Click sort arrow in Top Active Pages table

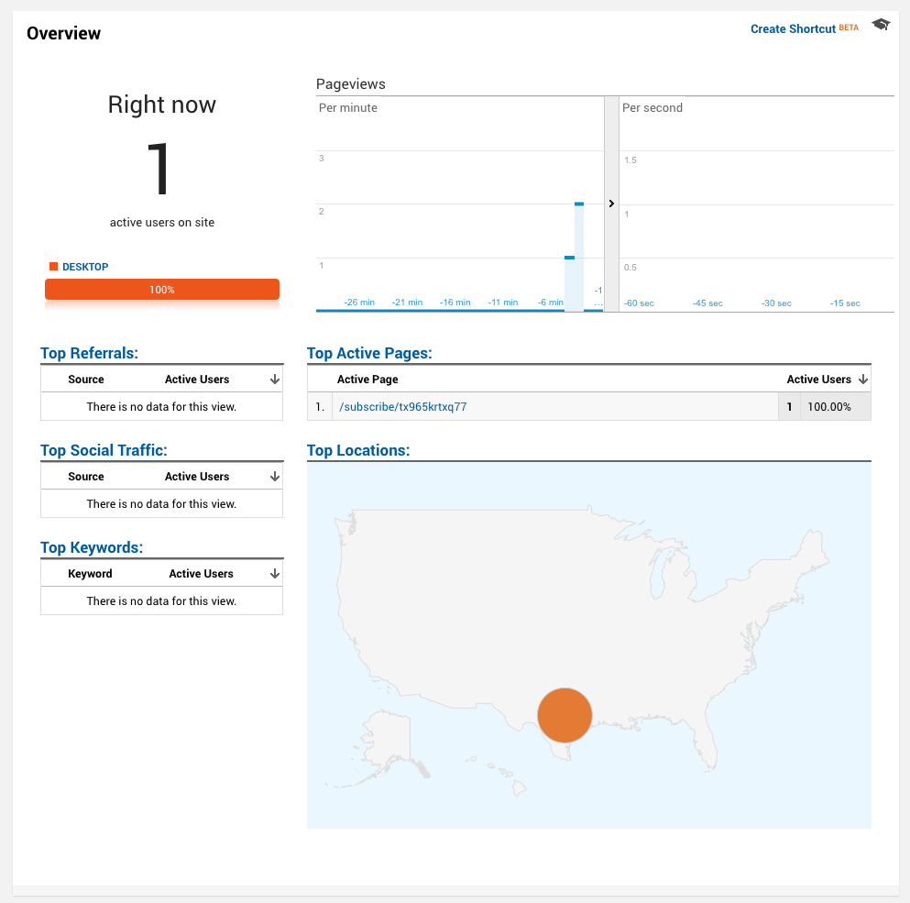[862, 380]
